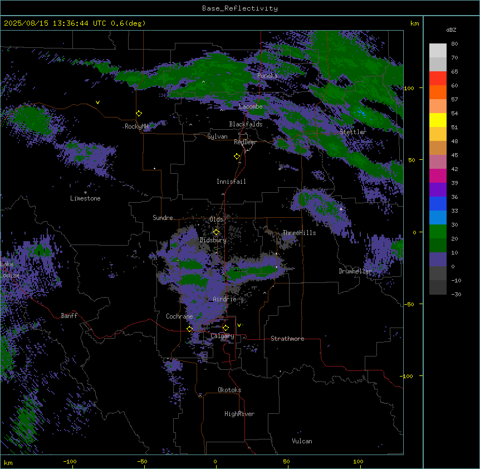480x469 pixels.
Task: Click the Cochrane city label
Action: [179, 316]
